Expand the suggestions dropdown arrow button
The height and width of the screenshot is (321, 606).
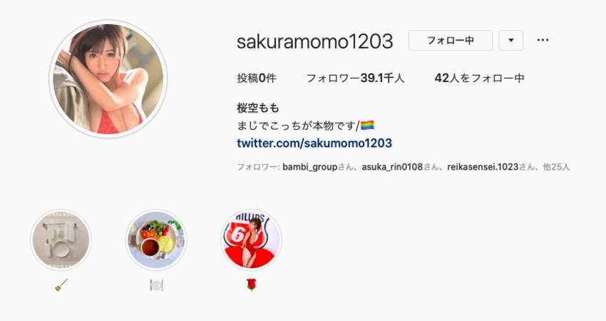[x=511, y=40]
